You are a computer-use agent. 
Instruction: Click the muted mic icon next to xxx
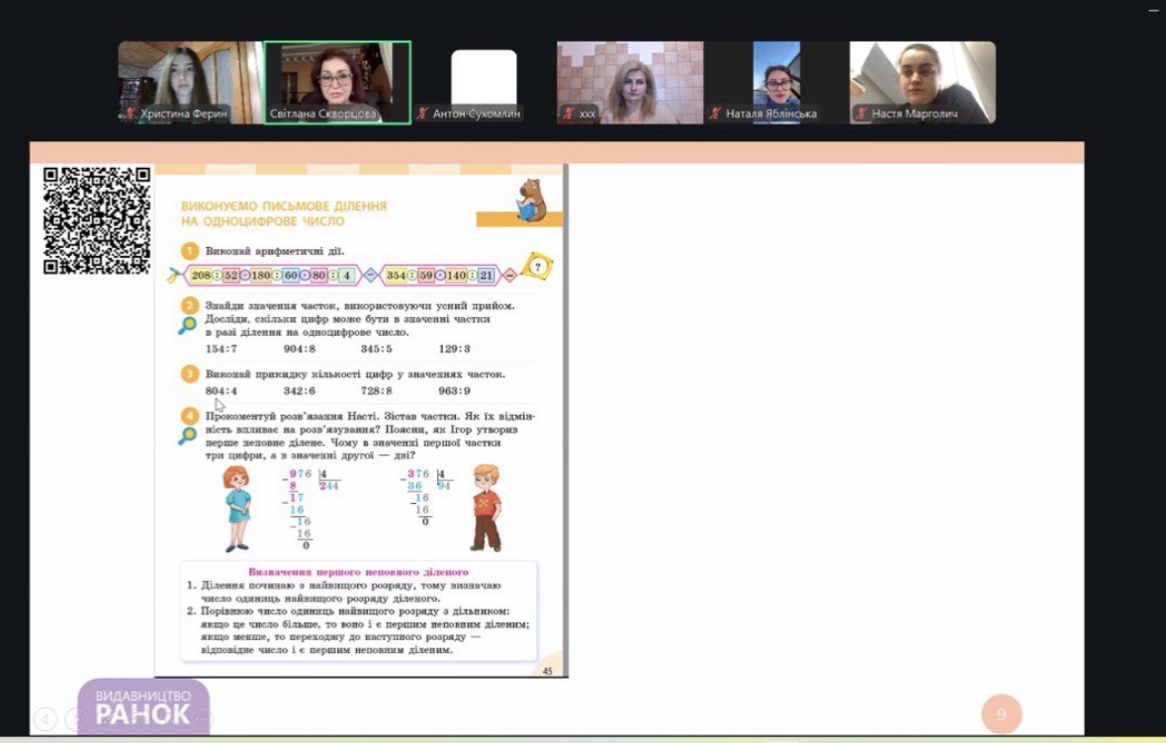(569, 114)
